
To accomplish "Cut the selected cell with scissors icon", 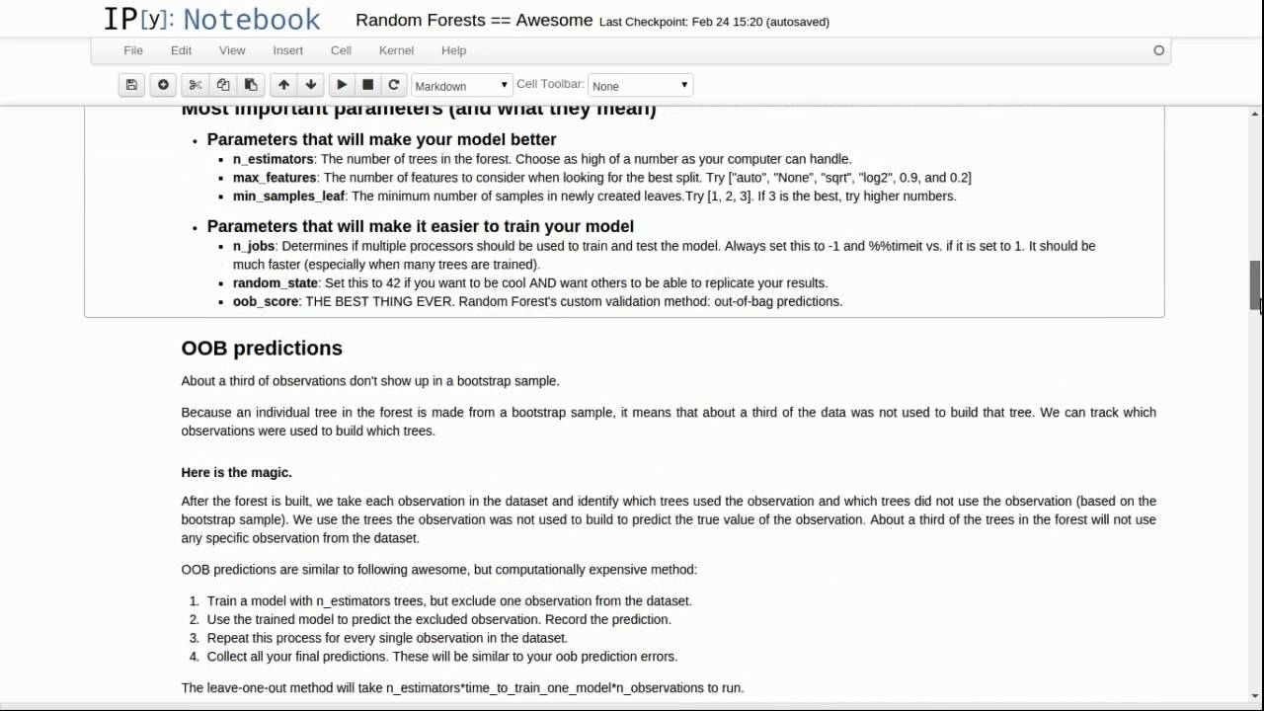I will point(196,85).
